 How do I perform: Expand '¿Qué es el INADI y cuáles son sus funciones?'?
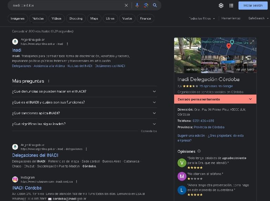(x=84, y=102)
